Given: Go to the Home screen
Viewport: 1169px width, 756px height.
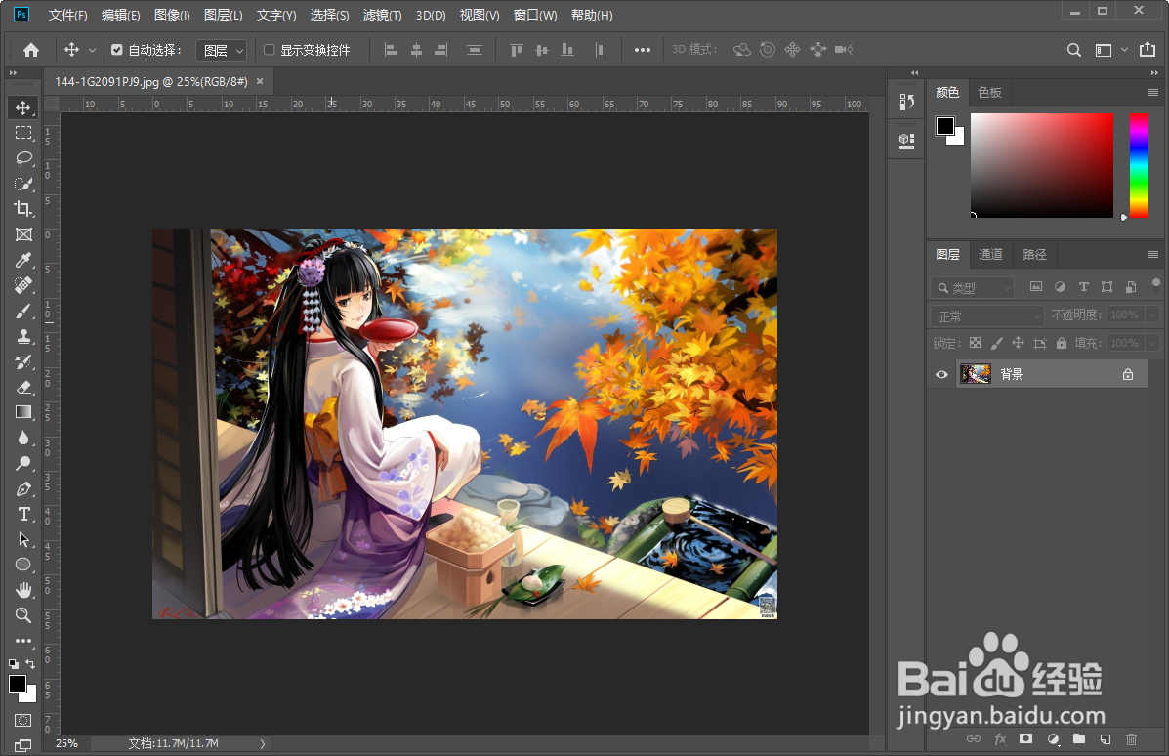Looking at the screenshot, I should [x=31, y=50].
